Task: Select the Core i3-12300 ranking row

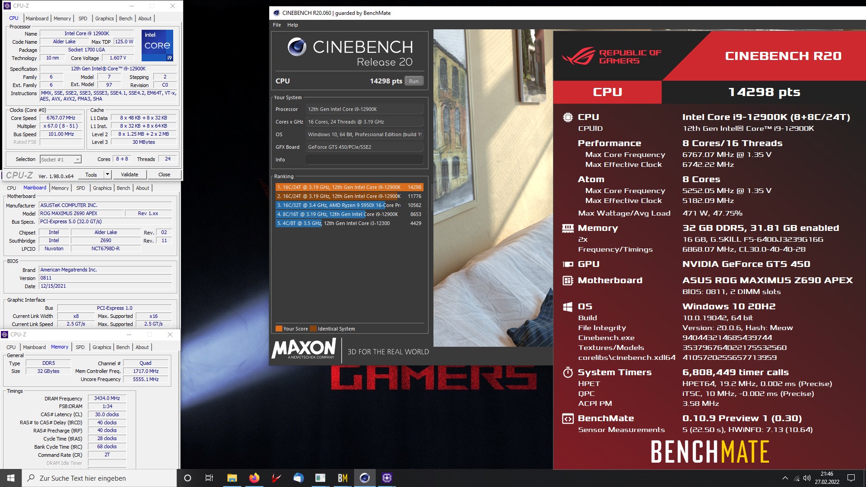Action: pos(350,223)
